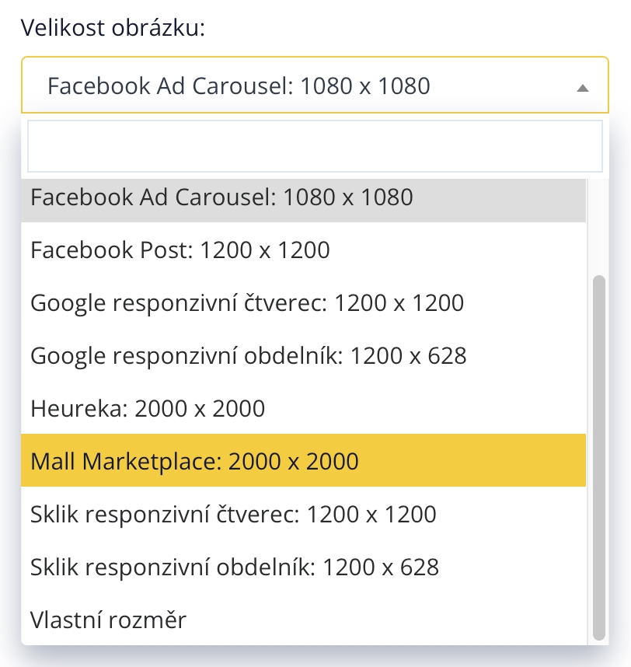The image size is (631, 667).
Task: Choose Sklik responzivní čtverec: 1200 x 1200
Action: tap(233, 514)
